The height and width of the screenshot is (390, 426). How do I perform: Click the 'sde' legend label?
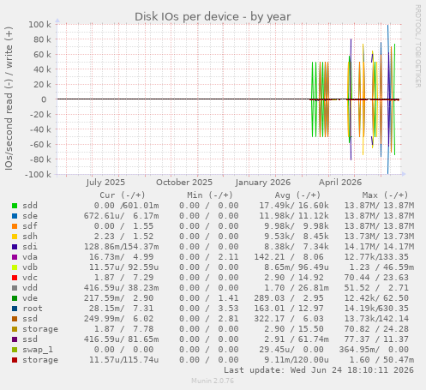[x=30, y=216]
